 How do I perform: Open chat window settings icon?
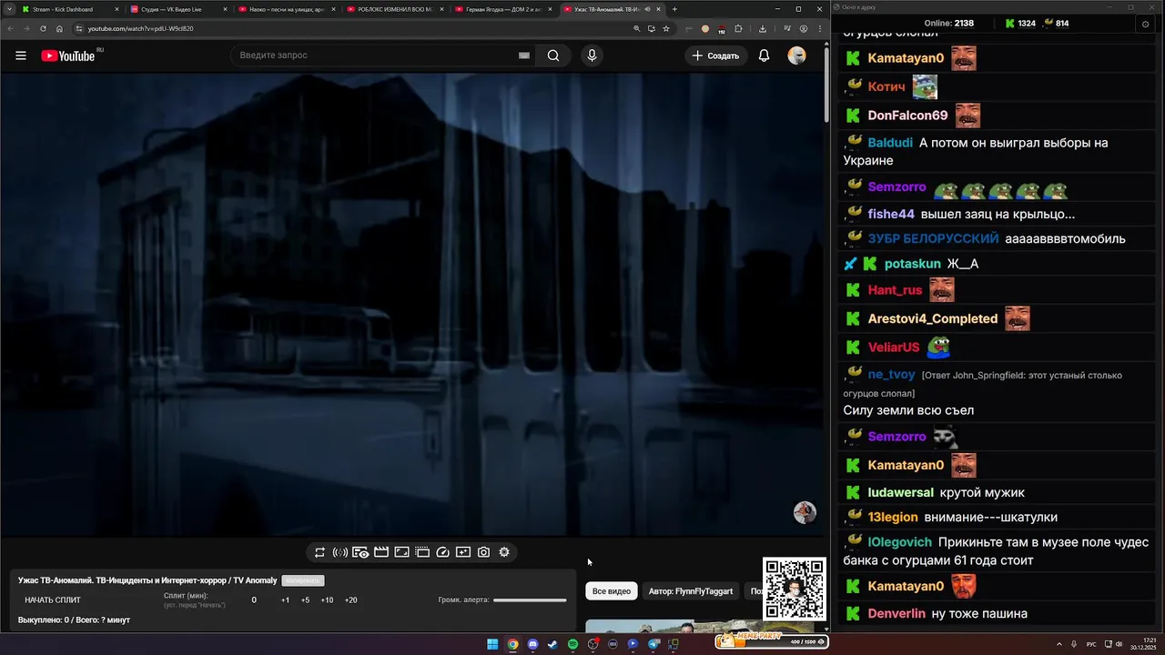pyautogui.click(x=1145, y=24)
